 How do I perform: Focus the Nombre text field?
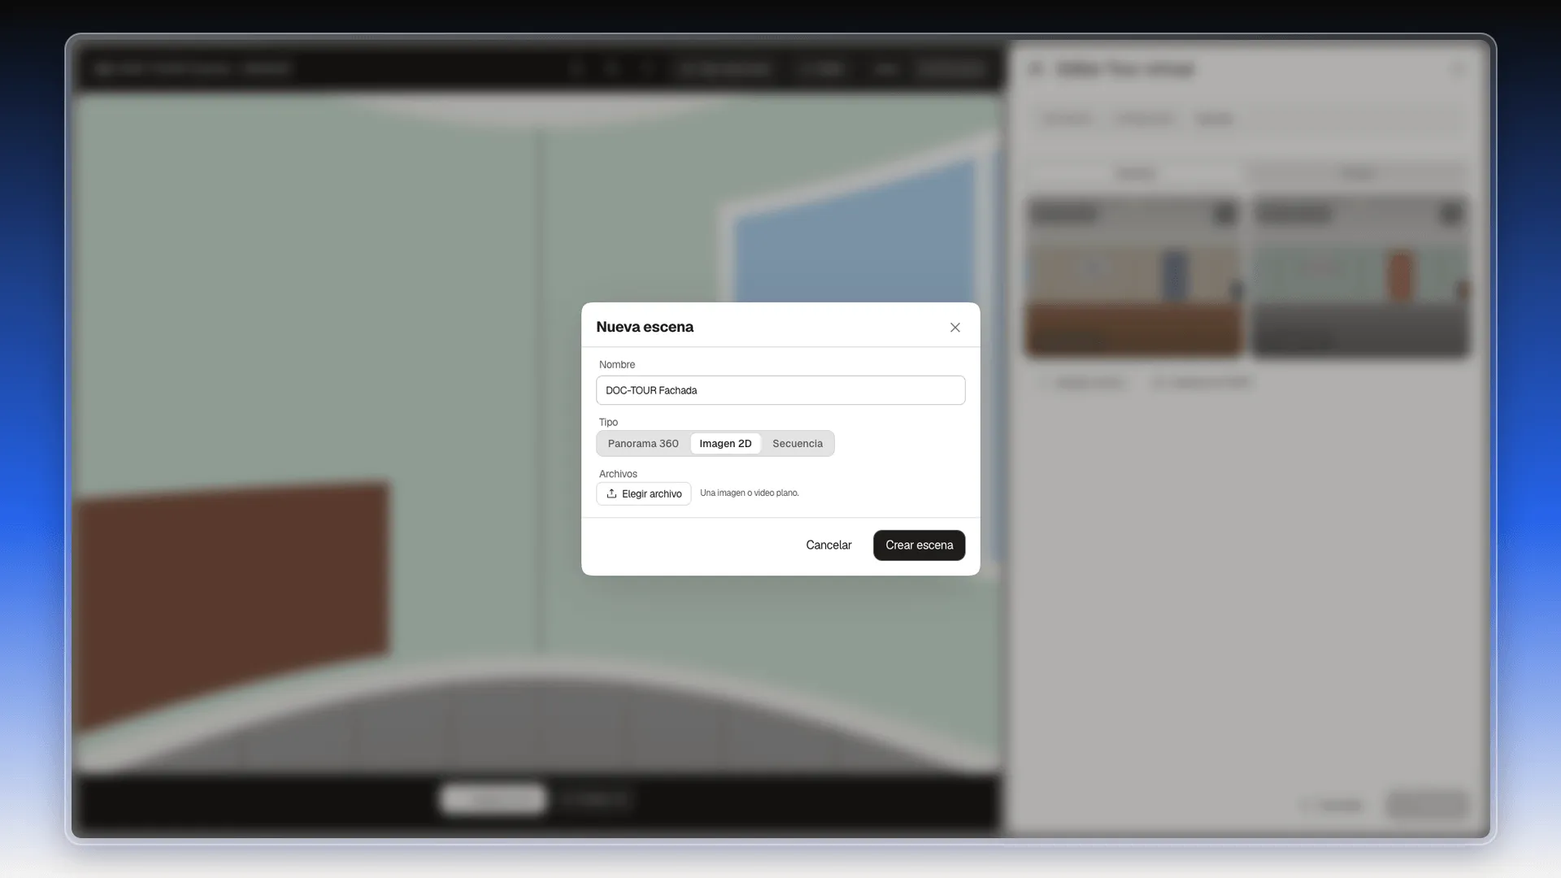coord(780,390)
